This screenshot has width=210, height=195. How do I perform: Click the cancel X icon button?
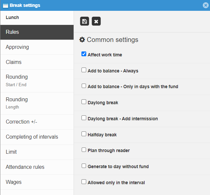[96, 21]
